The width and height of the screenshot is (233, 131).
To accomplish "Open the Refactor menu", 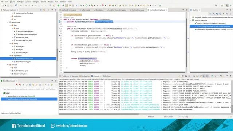I will coord(20,2).
